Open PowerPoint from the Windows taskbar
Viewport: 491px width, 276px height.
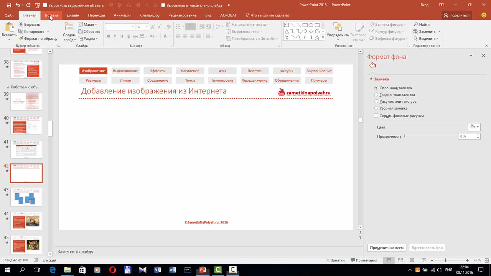[x=203, y=270]
